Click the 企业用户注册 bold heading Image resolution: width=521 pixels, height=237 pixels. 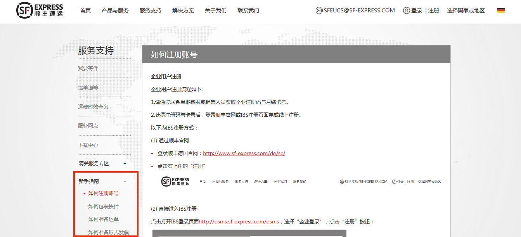click(x=166, y=76)
